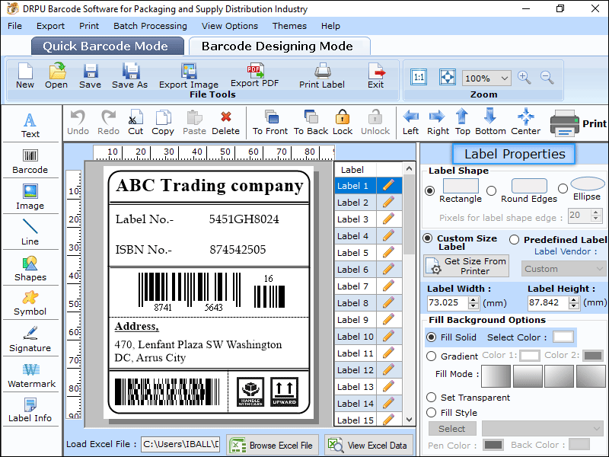This screenshot has width=609, height=457.
Task: Click the Print button with printer icon
Action: 578,123
